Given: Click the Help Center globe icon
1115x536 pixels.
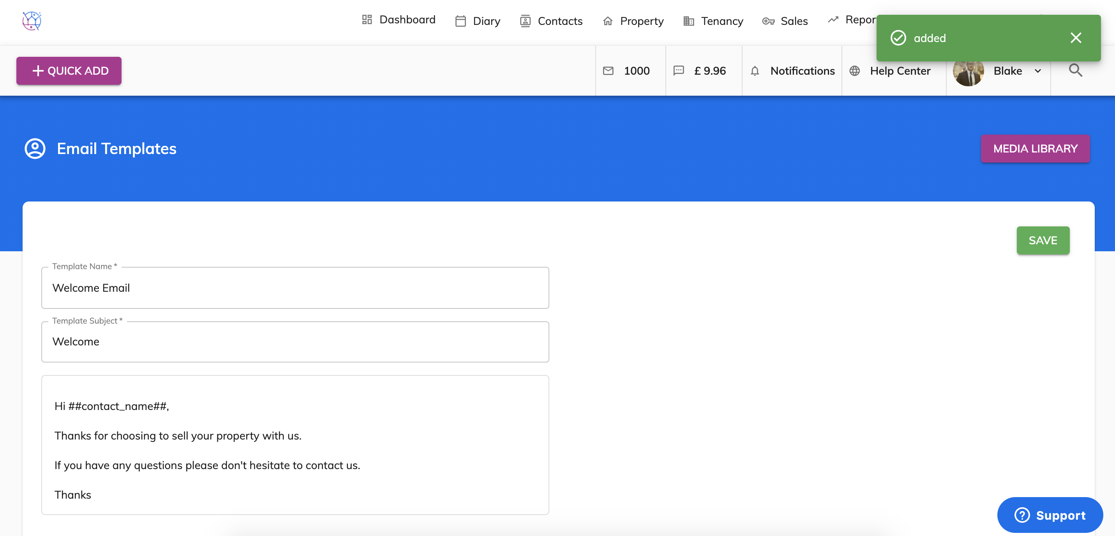Looking at the screenshot, I should tap(854, 71).
